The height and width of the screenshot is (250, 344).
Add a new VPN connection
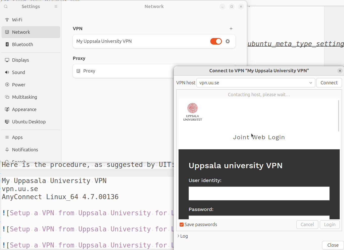[231, 28]
